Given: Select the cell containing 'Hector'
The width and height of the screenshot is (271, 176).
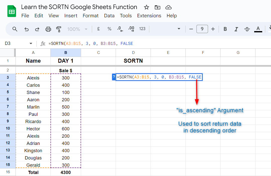Looking at the screenshot, I should 33,129.
